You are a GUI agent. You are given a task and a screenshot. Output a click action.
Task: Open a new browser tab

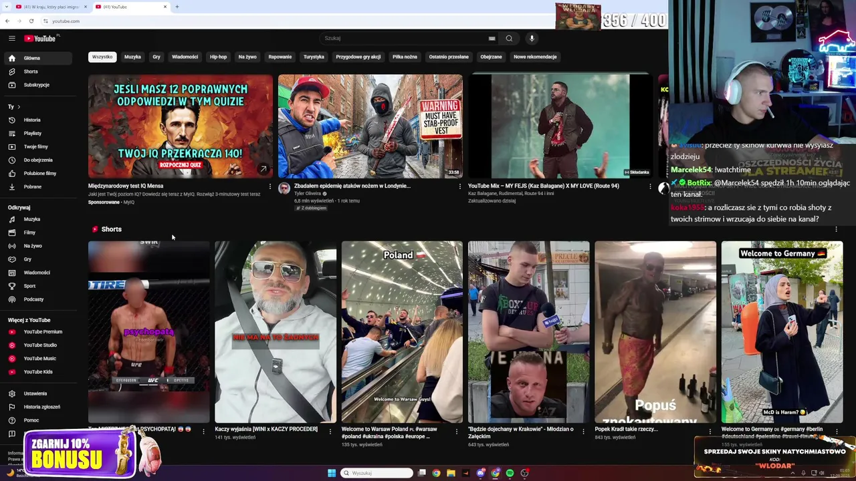[x=177, y=7]
